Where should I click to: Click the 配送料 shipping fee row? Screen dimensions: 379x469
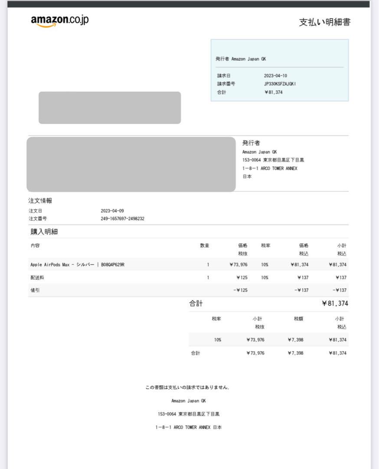tap(37, 277)
